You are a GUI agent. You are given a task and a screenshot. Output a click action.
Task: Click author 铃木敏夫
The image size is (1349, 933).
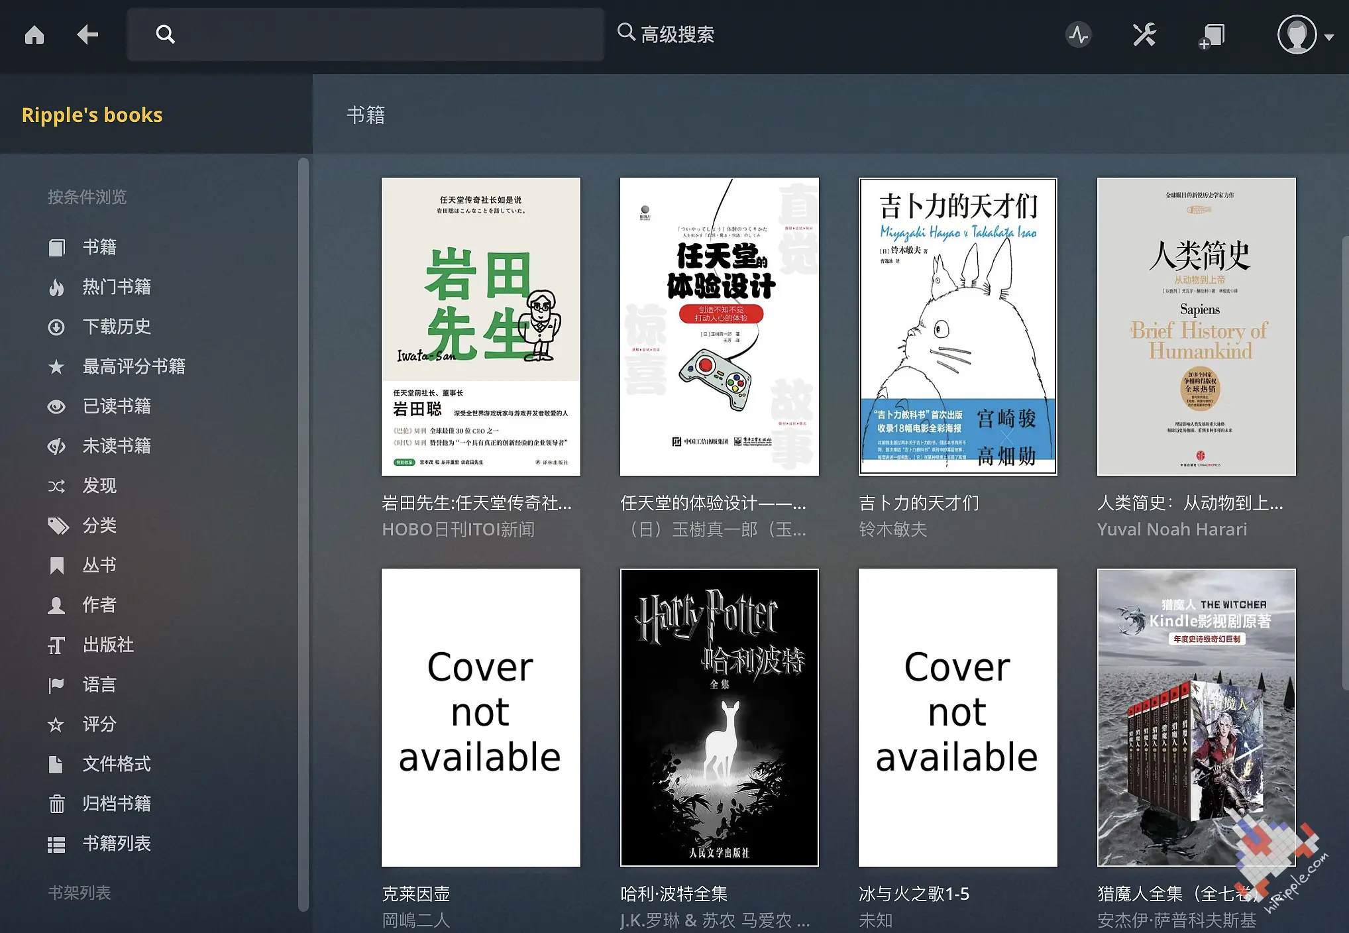coord(893,529)
